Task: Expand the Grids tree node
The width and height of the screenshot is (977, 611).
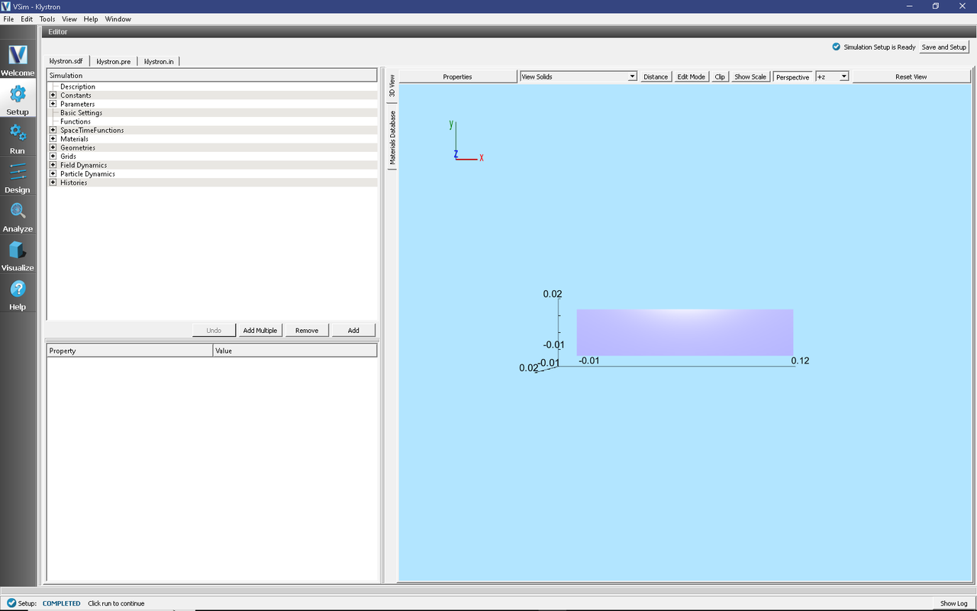Action: coord(53,157)
